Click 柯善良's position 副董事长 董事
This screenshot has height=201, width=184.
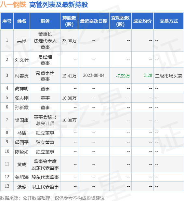(x=45, y=76)
